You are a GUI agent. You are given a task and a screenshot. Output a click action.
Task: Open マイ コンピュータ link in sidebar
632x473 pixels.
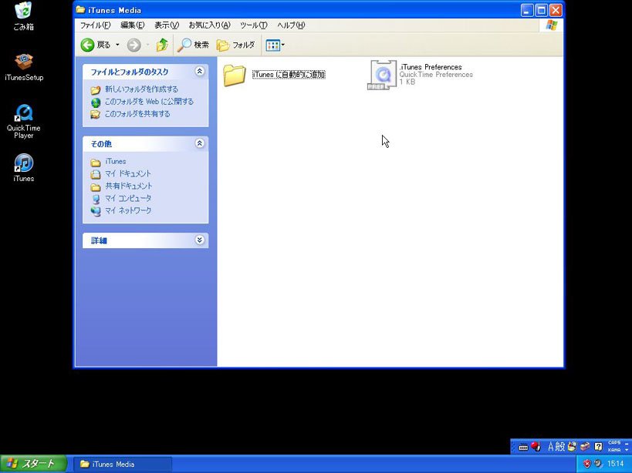[128, 198]
